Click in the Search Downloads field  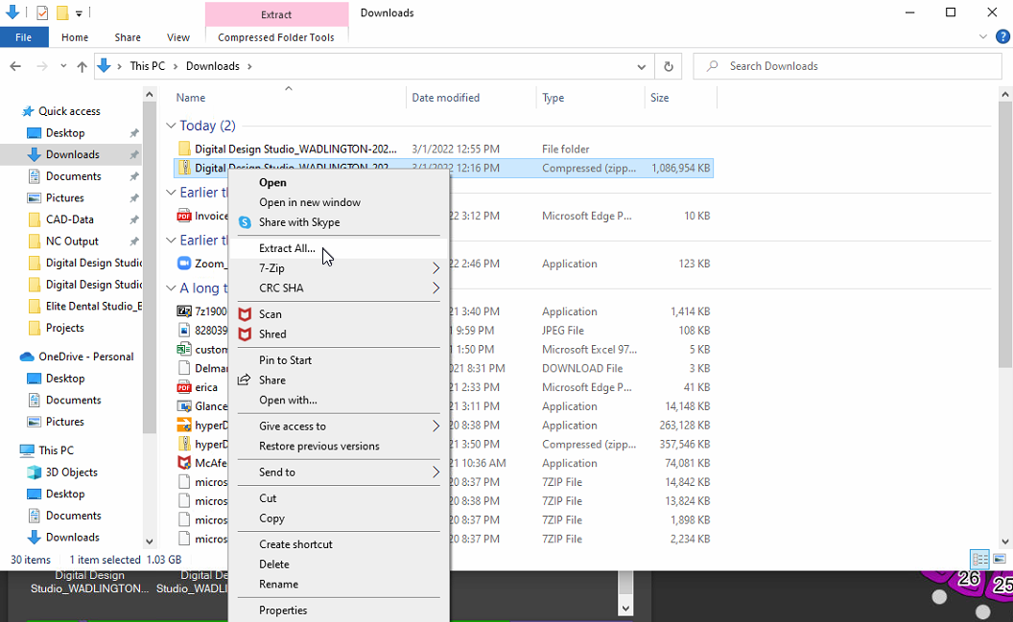pos(847,66)
